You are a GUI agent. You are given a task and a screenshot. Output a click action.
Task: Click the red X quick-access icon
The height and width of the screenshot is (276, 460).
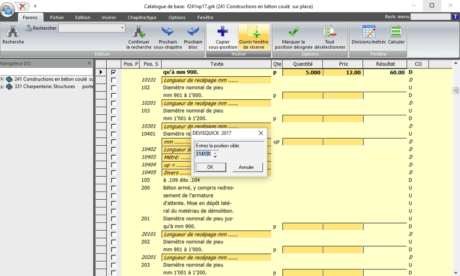coord(22,6)
